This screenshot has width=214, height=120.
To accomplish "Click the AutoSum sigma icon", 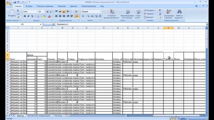I will [x=160, y=10].
